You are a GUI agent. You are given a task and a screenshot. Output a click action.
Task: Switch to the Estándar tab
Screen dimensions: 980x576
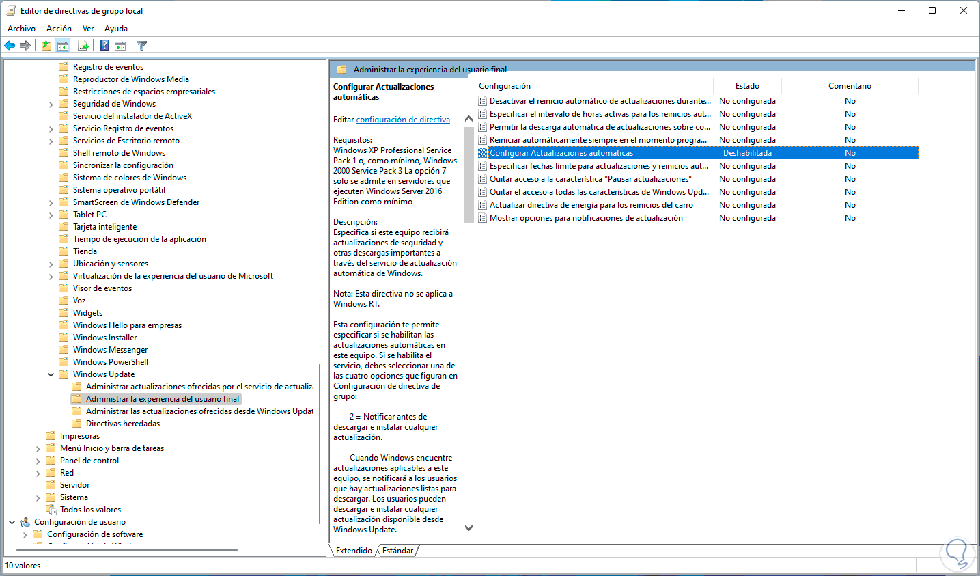pos(398,551)
